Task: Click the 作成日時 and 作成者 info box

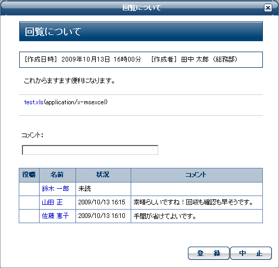Action: (x=141, y=59)
